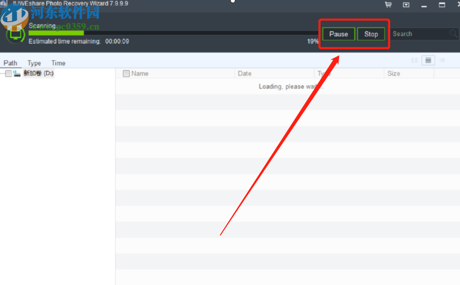
Task: Maximize the Photo Recovery Wizard window
Action: (442, 5)
